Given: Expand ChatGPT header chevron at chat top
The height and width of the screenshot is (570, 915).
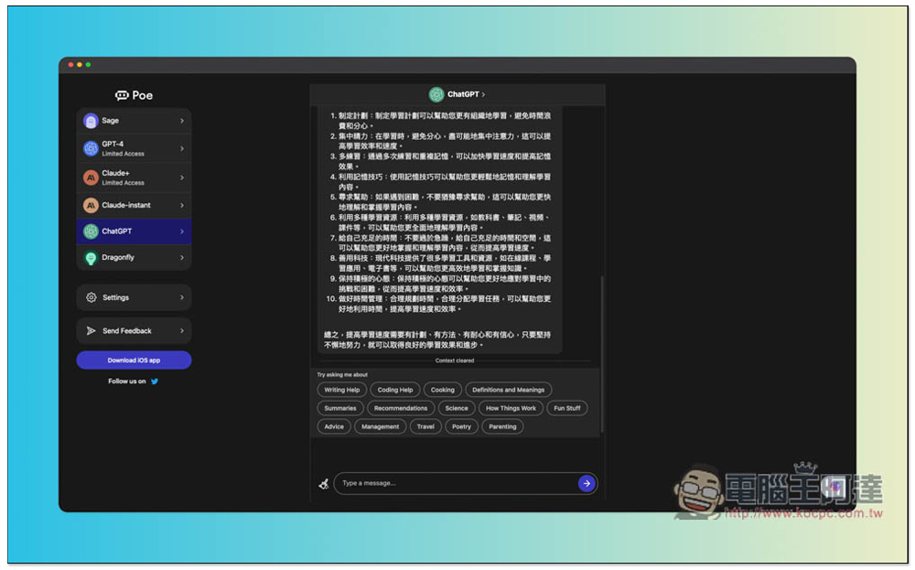Looking at the screenshot, I should pyautogui.click(x=483, y=94).
